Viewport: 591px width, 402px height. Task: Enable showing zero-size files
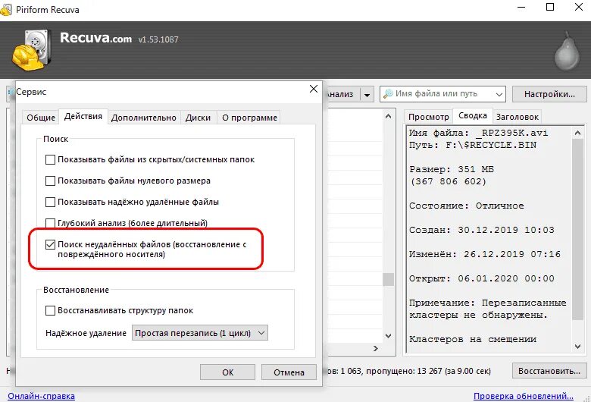(x=50, y=181)
